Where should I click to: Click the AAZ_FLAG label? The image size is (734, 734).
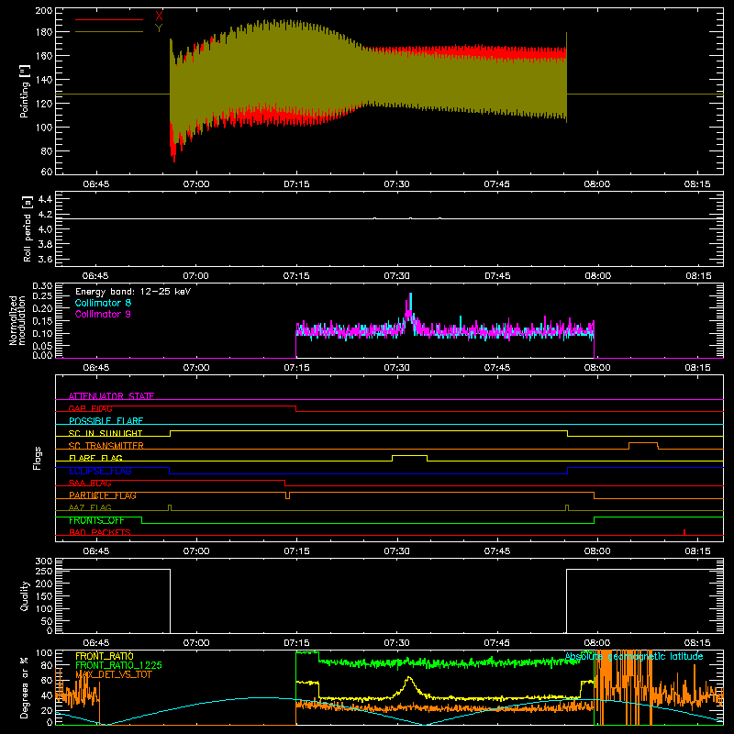click(x=90, y=507)
